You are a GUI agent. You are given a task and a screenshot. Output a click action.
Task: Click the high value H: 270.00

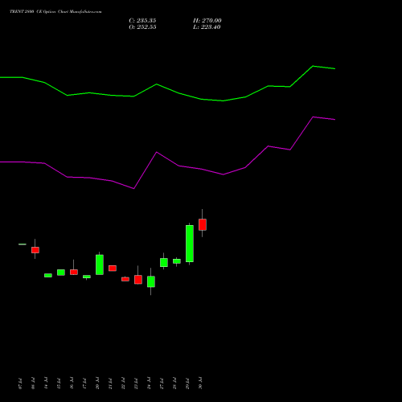[x=207, y=21]
